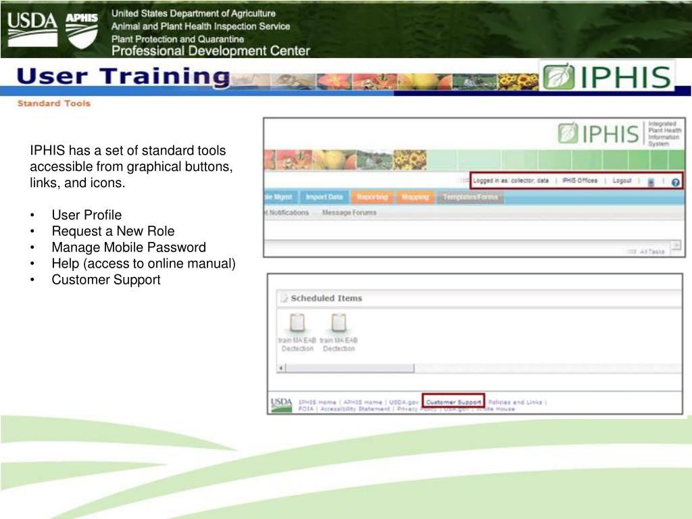Open the Notifications submenu item
The image size is (692, 519).
pyautogui.click(x=288, y=213)
